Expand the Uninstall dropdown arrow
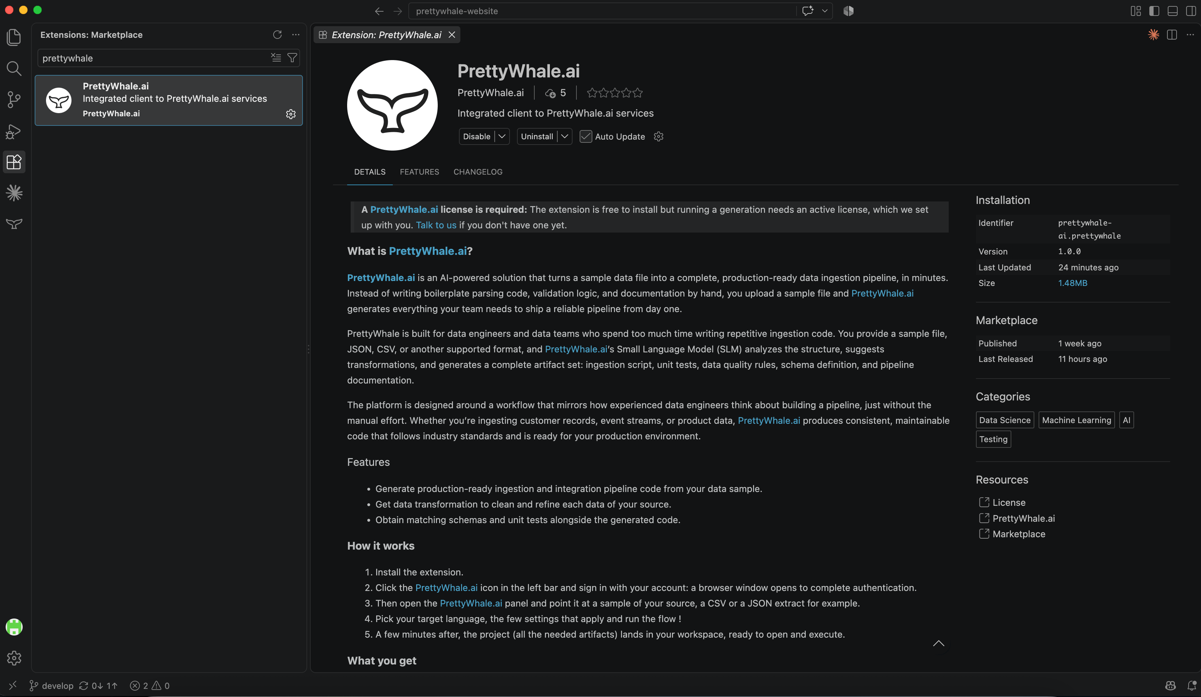Image resolution: width=1201 pixels, height=697 pixels. [x=565, y=137]
